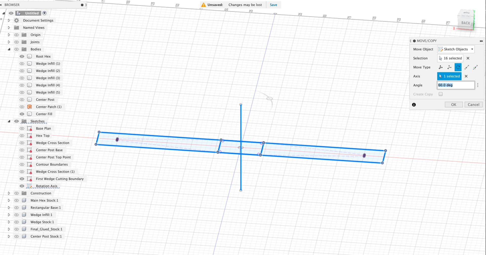486x255 pixels.
Task: Select Wedge Infill (5) body
Action: coord(48,92)
